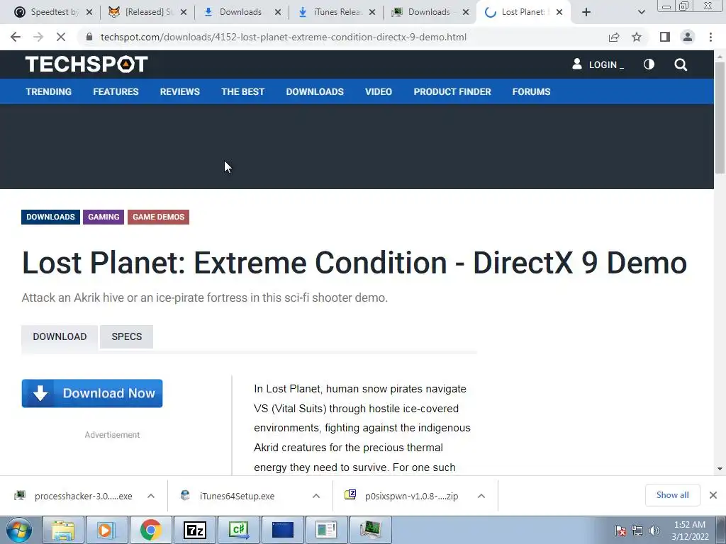Open a new tab with plus button

coord(586,12)
